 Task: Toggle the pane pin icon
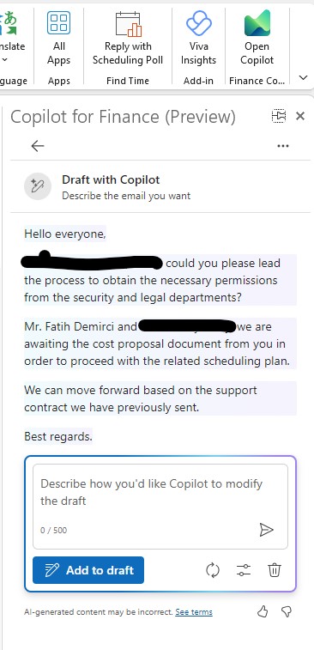[x=279, y=117]
